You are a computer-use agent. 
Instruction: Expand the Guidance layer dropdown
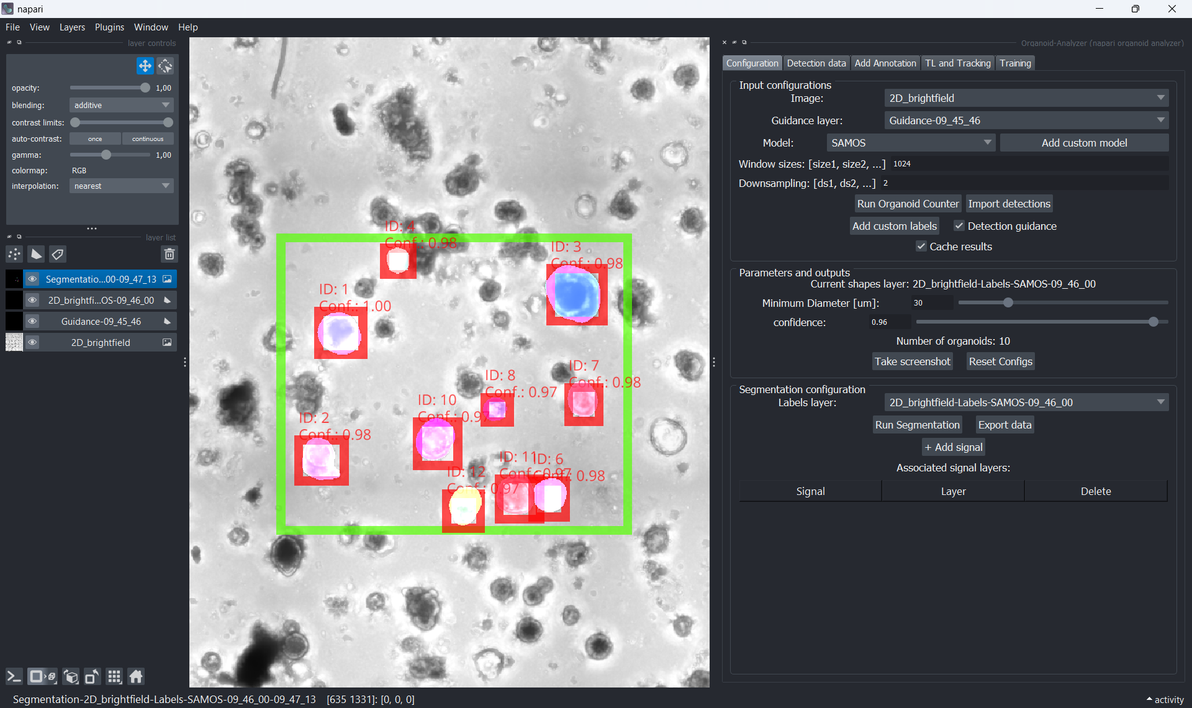tap(1026, 120)
